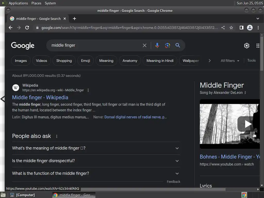Open the tab search dropdown arrow
264x198 pixels.
258,19
